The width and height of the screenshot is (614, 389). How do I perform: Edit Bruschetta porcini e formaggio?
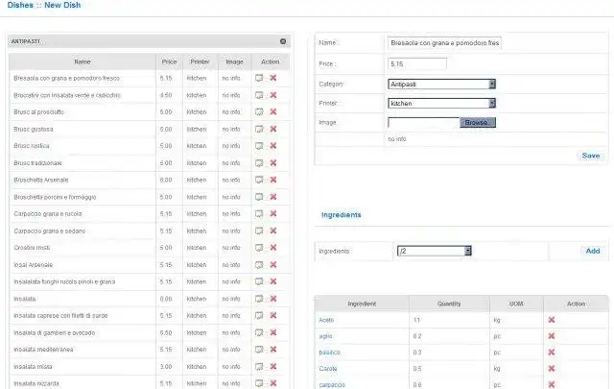coord(259,197)
